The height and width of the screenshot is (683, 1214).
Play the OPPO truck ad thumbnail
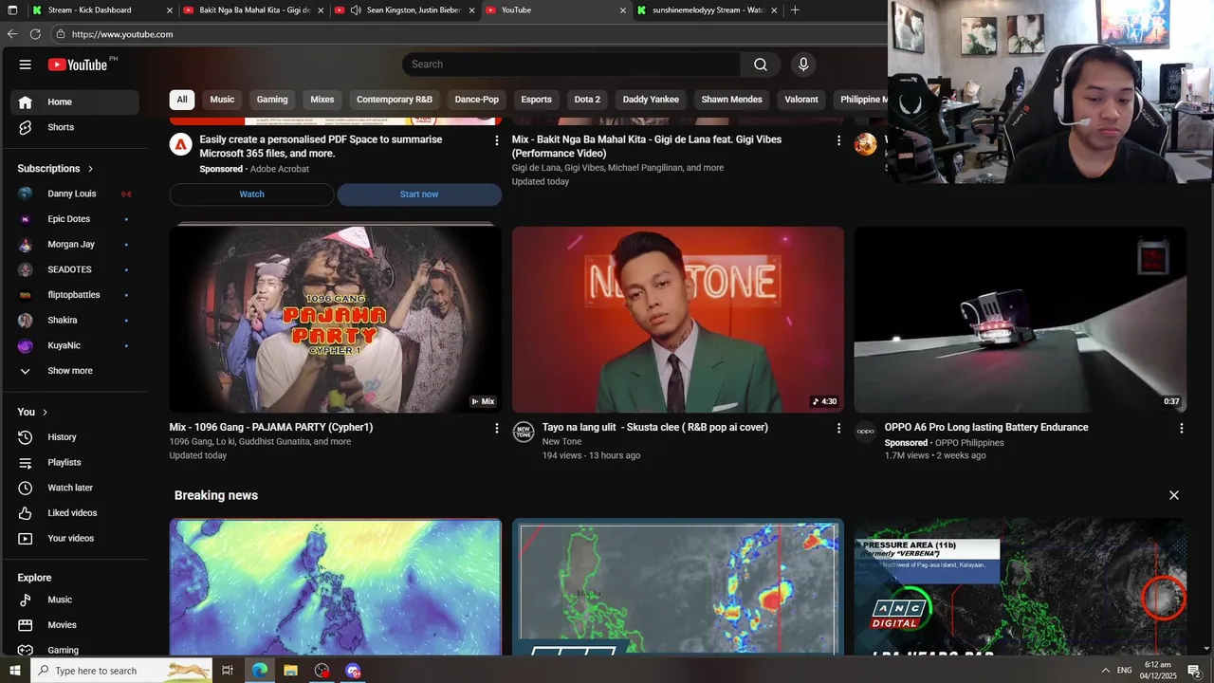[1021, 319]
